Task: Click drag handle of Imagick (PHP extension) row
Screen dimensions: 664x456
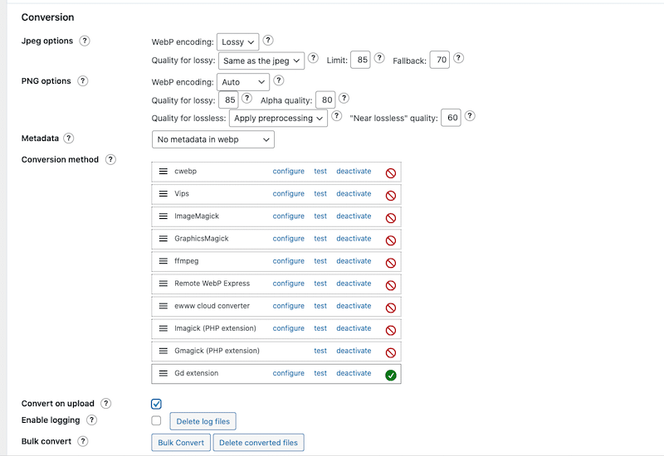Action: point(163,328)
